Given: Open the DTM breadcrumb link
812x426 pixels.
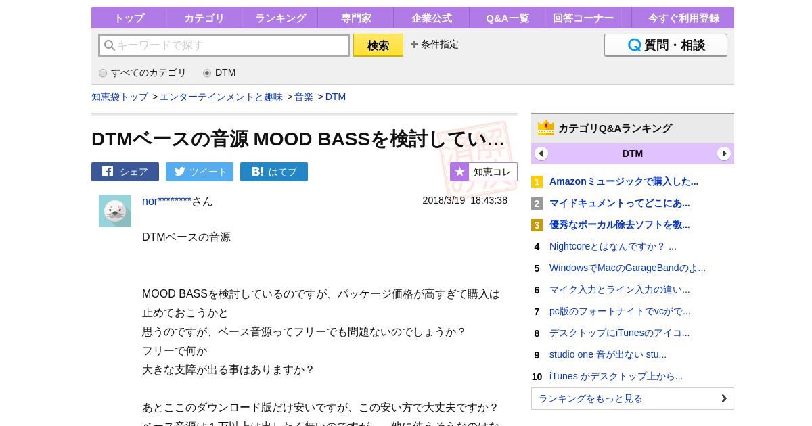Looking at the screenshot, I should 336,97.
